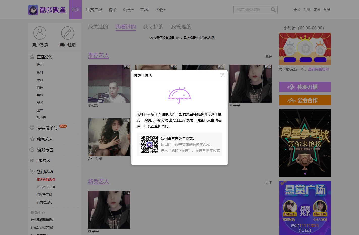Image resolution: width=359 pixels, height=235 pixels.
Task: Switch to the 我关注的 tab
Action: [98, 27]
